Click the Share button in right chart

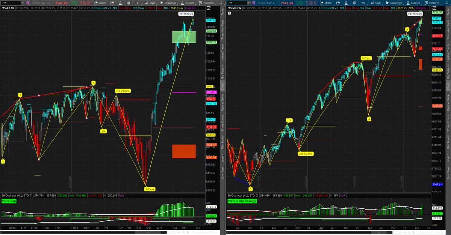coord(325,3)
